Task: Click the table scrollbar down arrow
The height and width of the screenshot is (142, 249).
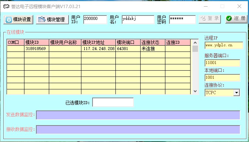Action: (x=195, y=91)
